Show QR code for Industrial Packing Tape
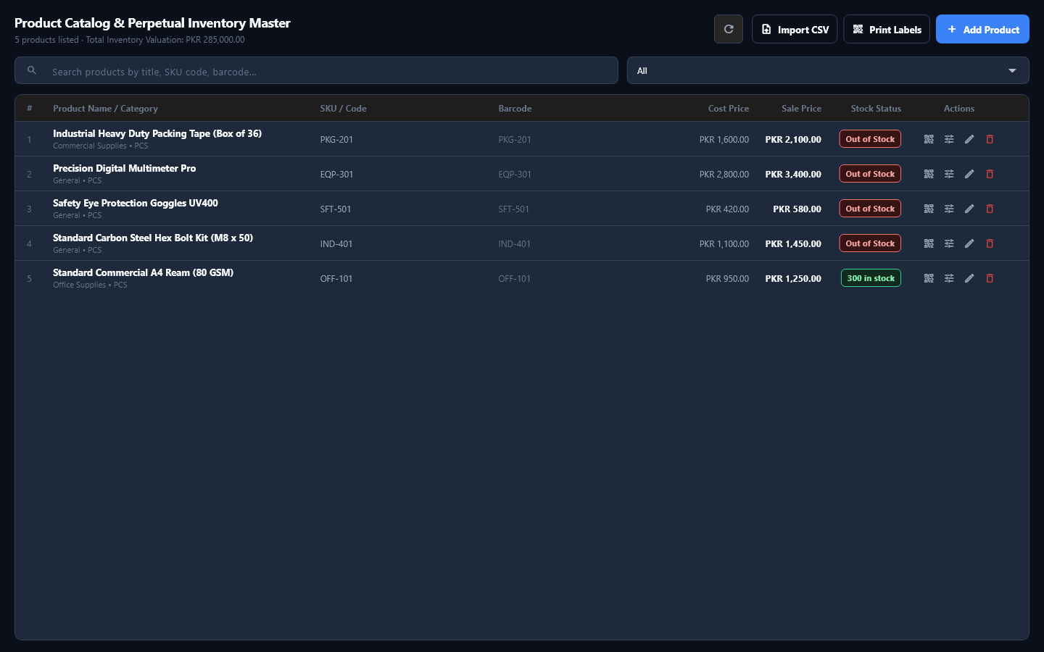 (929, 139)
